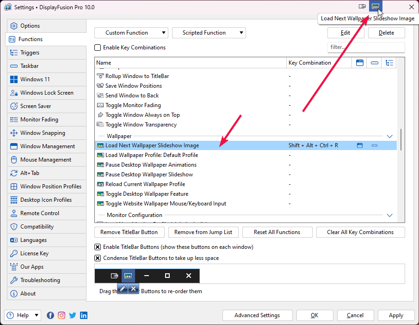This screenshot has width=419, height=325.
Task: Open the Window Snapping settings tab
Action: (43, 133)
